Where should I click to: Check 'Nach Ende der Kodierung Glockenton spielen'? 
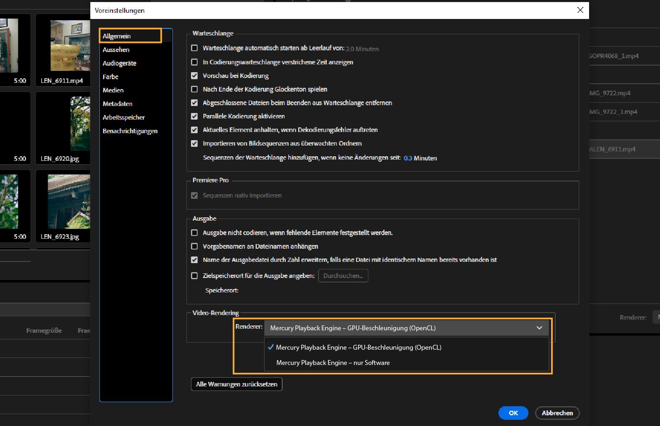pyautogui.click(x=194, y=89)
